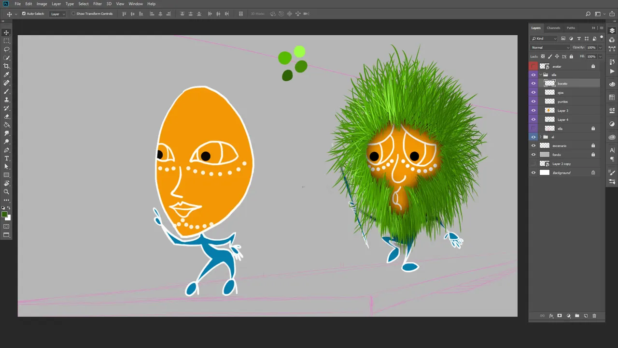Viewport: 618px width, 348px height.
Task: Select the Rectangular Marquee tool
Action: [x=6, y=41]
